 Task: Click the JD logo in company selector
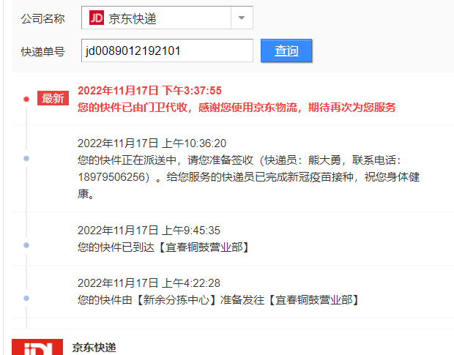click(97, 18)
